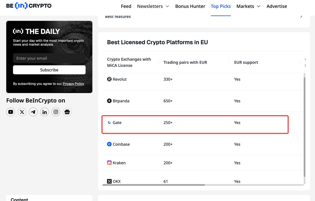The height and width of the screenshot is (201, 315).
Task: Open the Privacy Policy link
Action: tap(73, 84)
